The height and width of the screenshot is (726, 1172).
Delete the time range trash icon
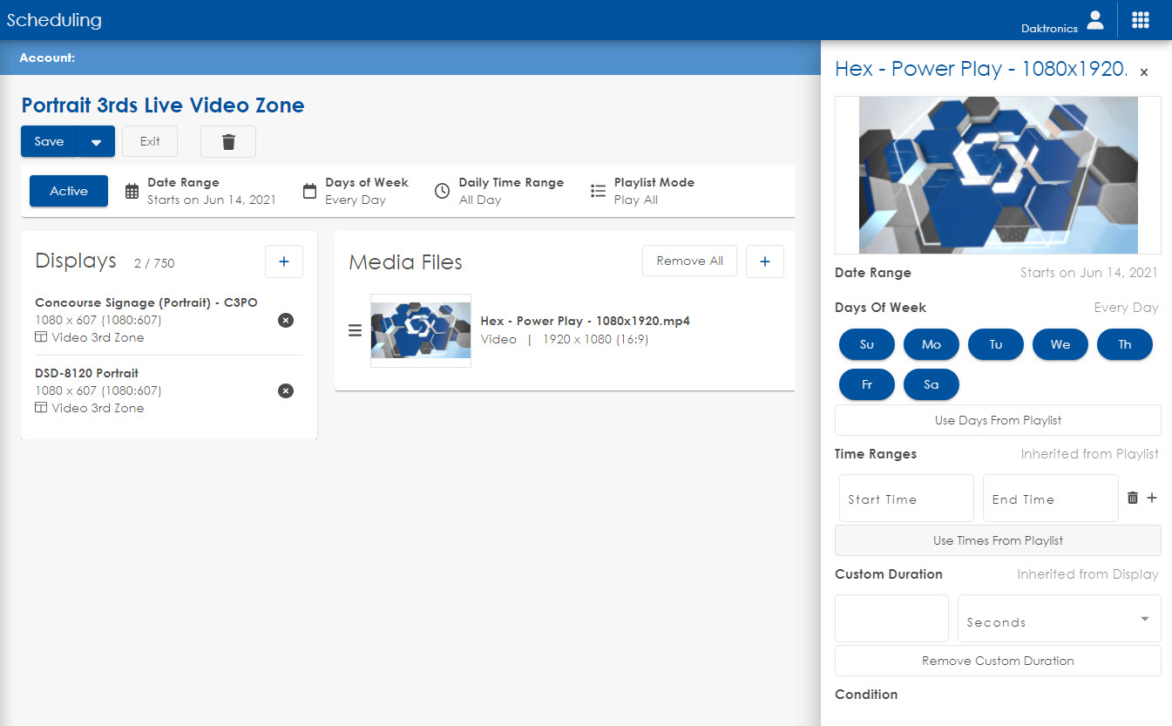[x=1132, y=498]
